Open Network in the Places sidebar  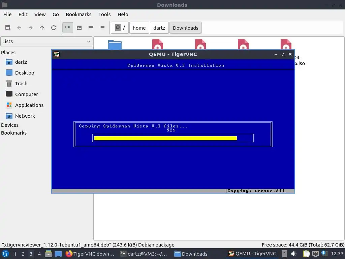(x=25, y=116)
